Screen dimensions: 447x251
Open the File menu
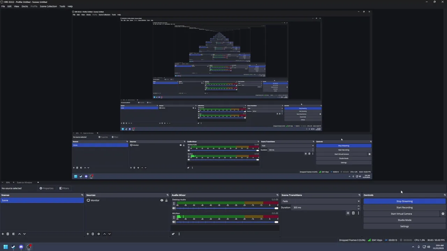coord(3,6)
